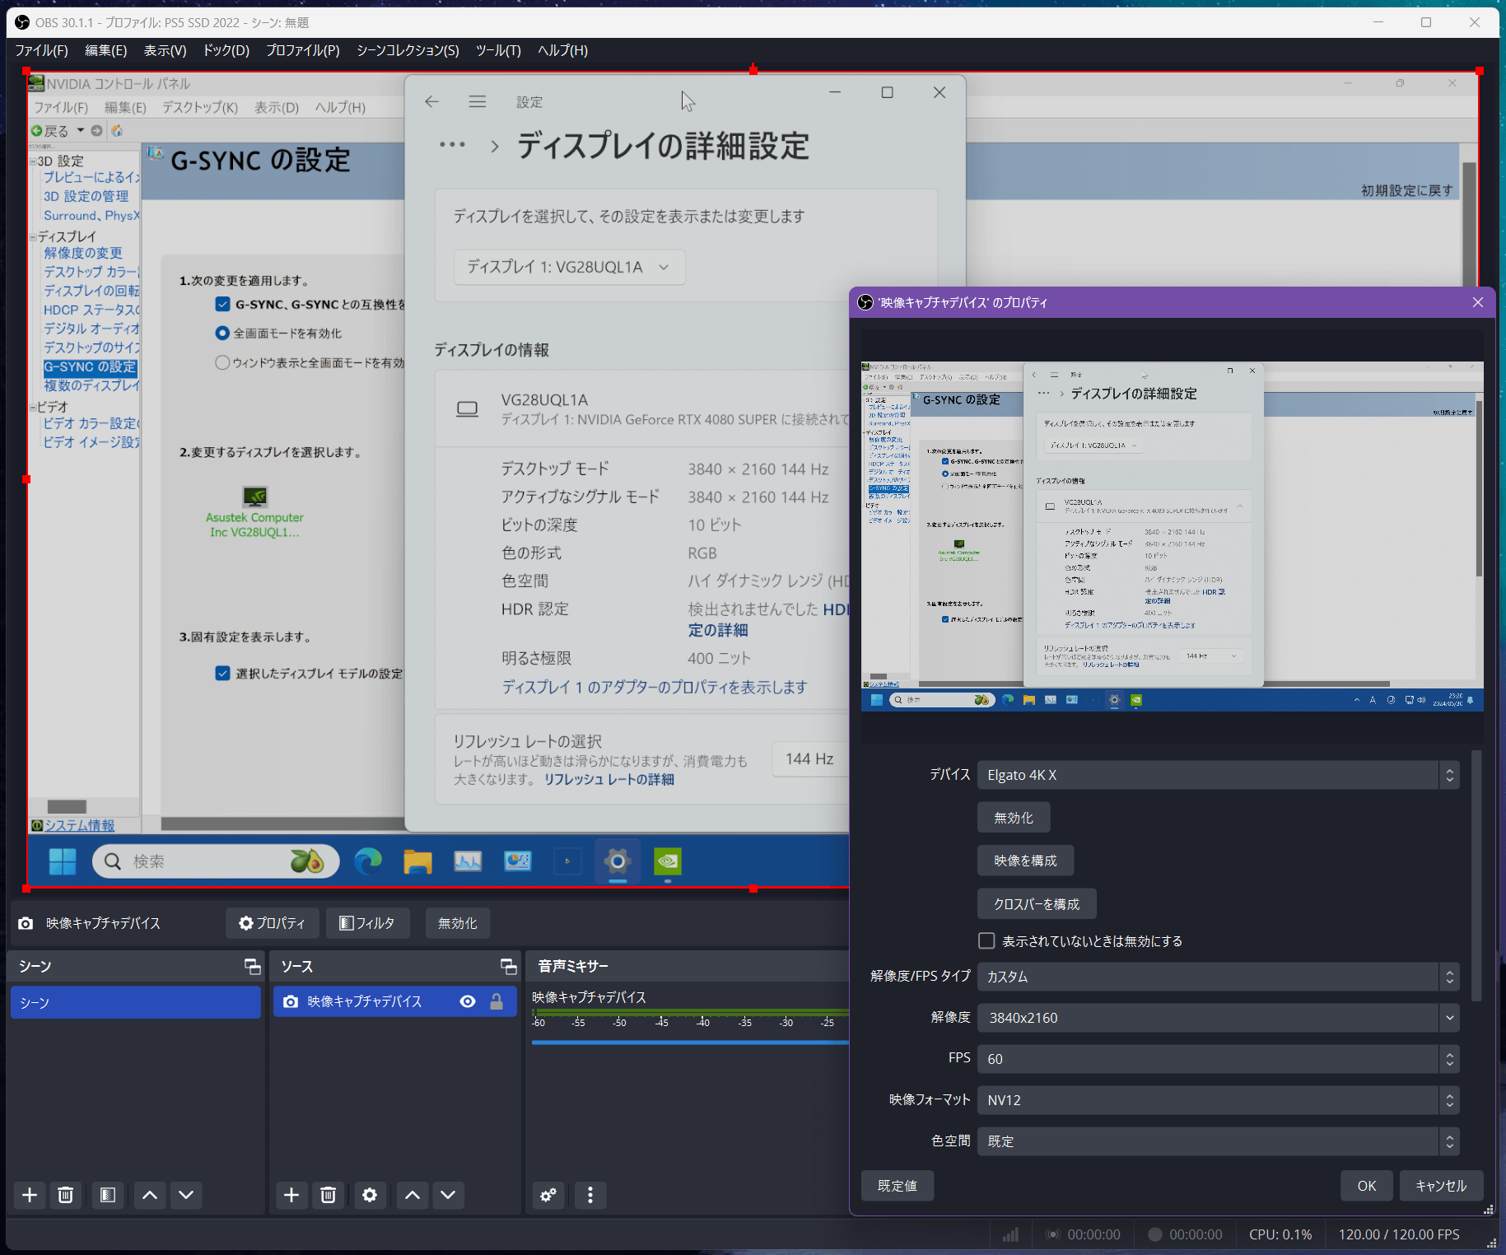Open the ツール menu in OBS
1506x1255 pixels.
click(x=498, y=50)
